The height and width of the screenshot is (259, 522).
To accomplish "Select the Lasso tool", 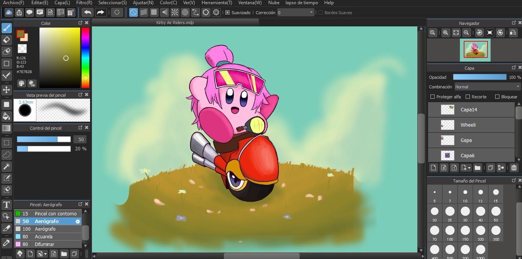I will pos(7,154).
